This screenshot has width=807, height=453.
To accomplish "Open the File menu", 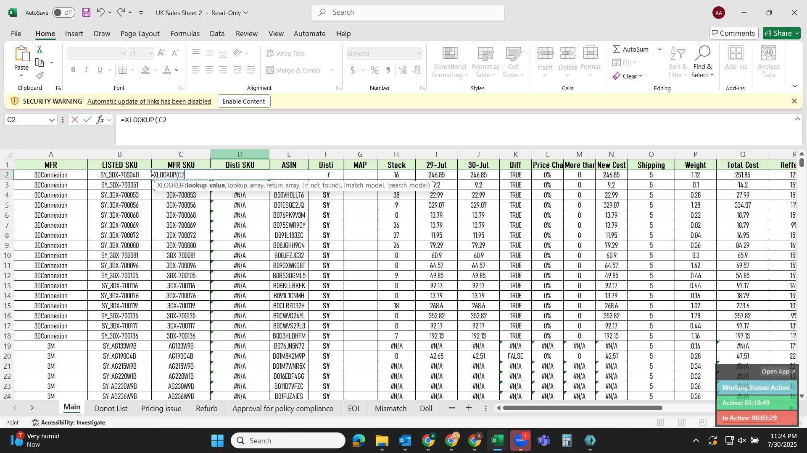I will point(16,34).
